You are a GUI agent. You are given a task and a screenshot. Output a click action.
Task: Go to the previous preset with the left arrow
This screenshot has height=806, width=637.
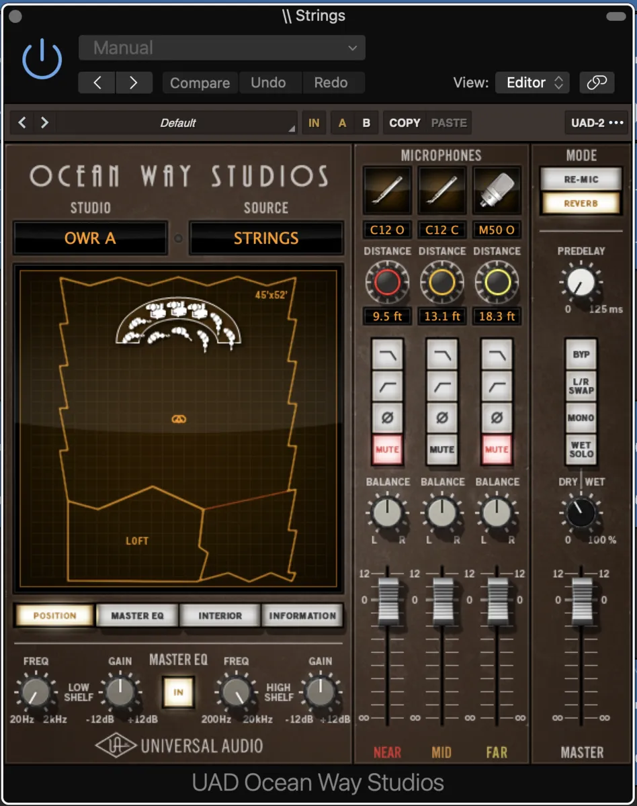[x=97, y=83]
